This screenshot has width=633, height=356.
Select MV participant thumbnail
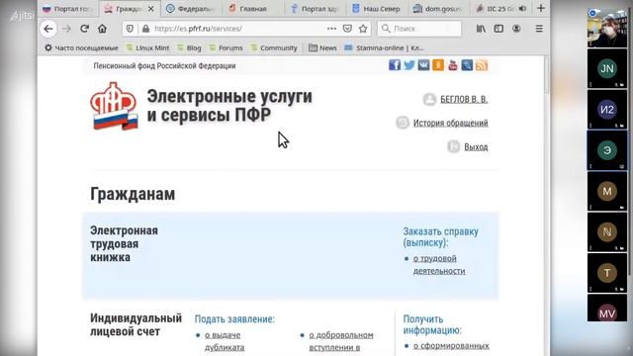click(607, 308)
